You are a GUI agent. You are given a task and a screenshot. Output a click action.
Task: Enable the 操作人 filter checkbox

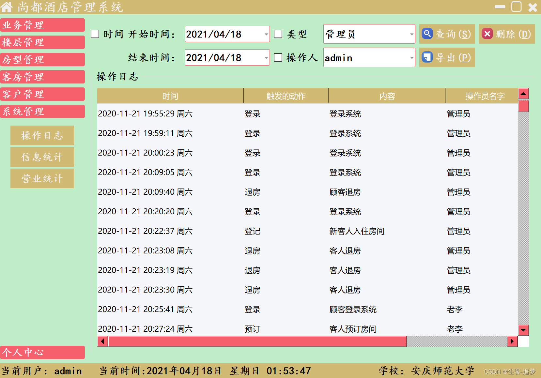278,57
